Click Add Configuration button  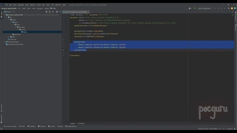click(205, 8)
